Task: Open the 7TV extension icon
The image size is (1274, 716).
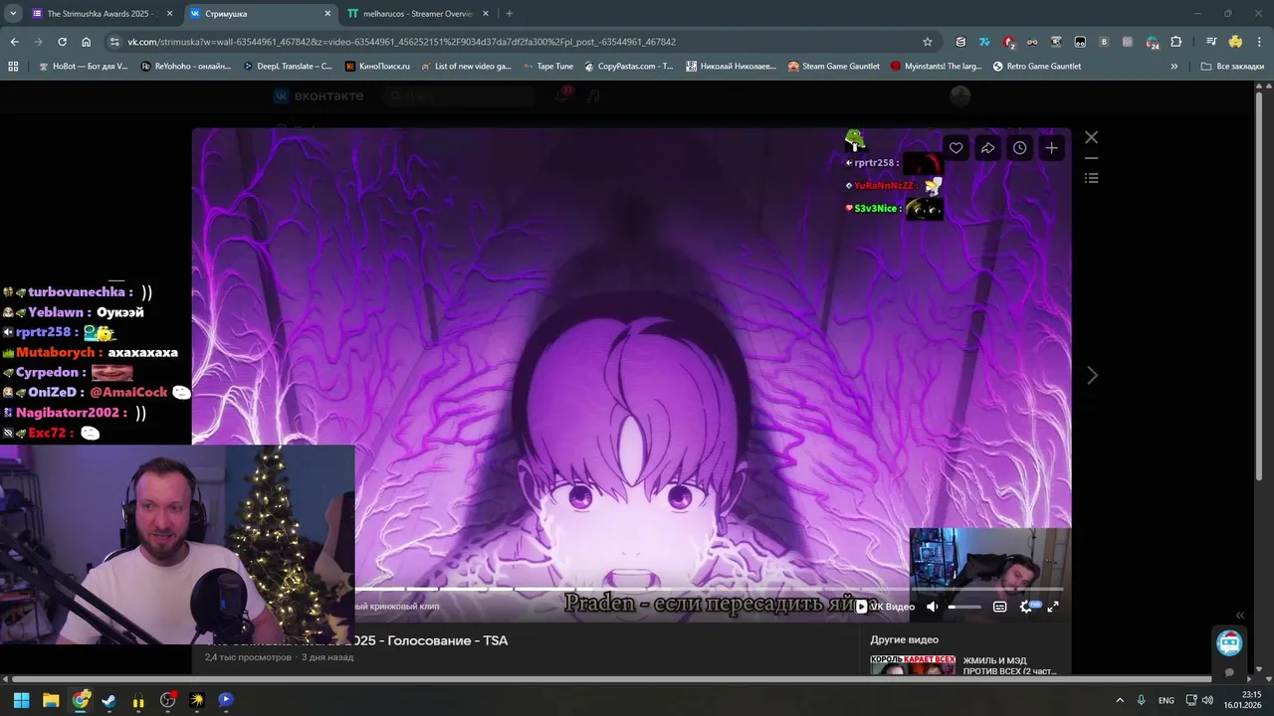Action: (984, 42)
